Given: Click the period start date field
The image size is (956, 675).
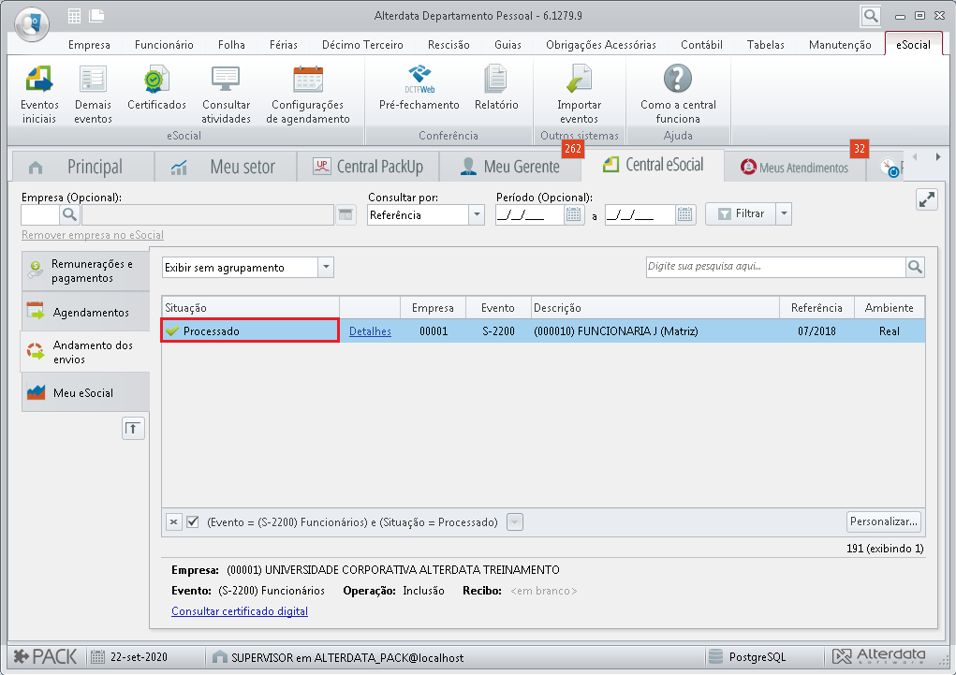Looking at the screenshot, I should (530, 214).
